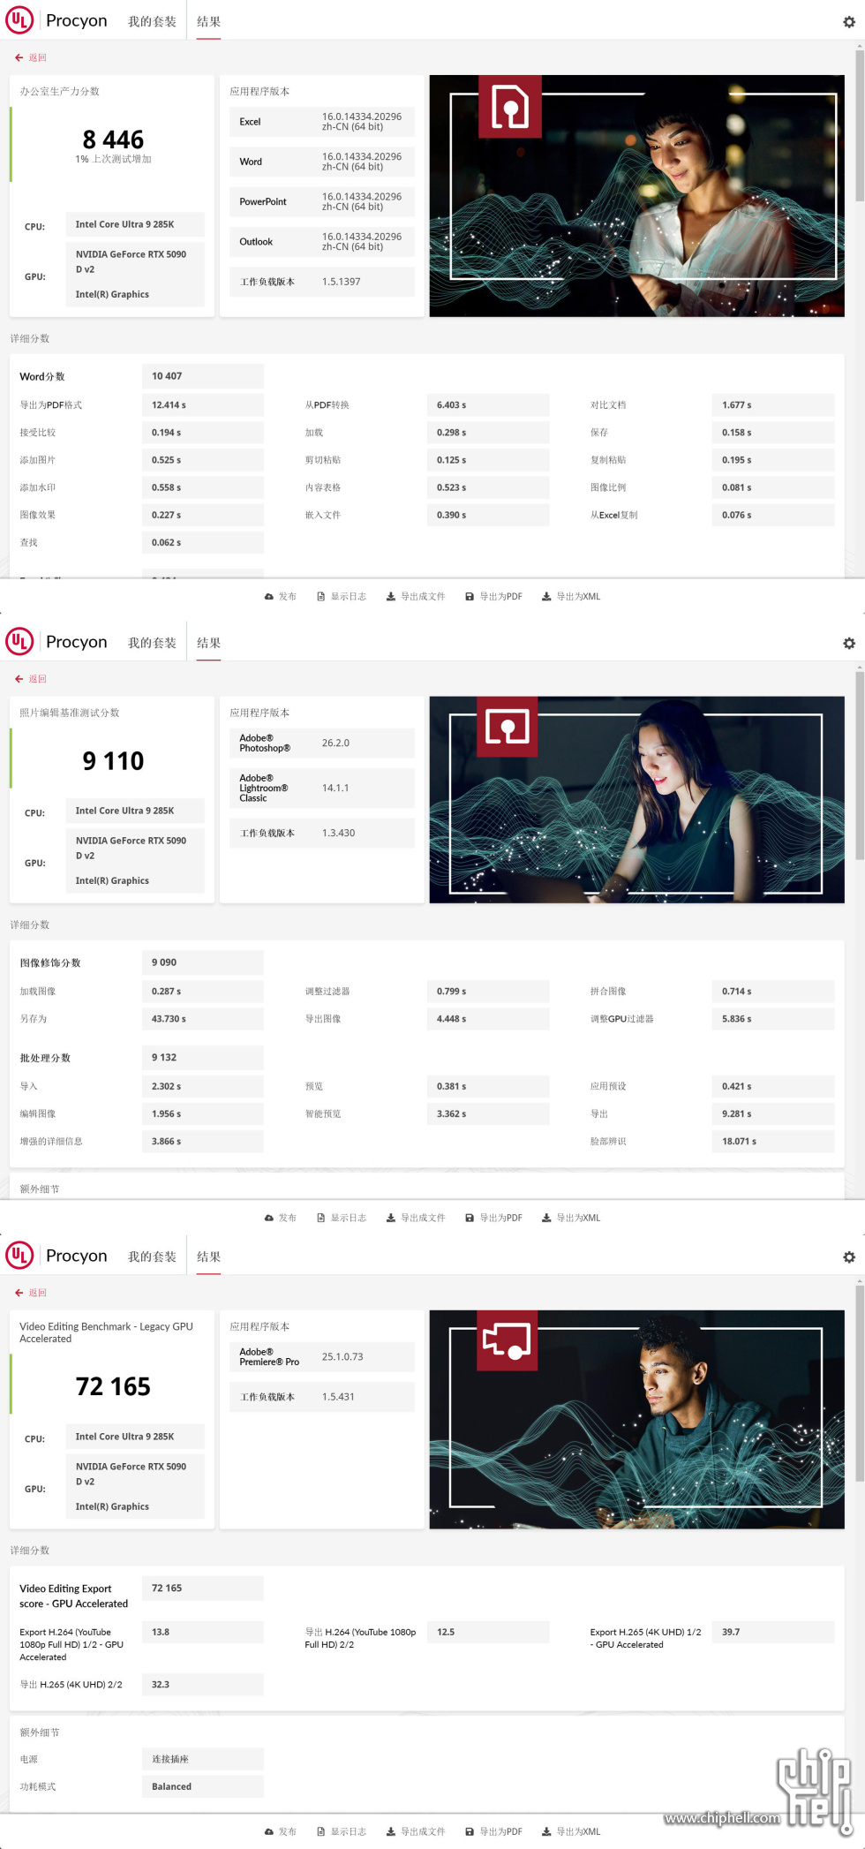Viewport: 865px width, 1849px height.
Task: Open 我的套装 tab in Photo Editing window
Action: coord(152,643)
